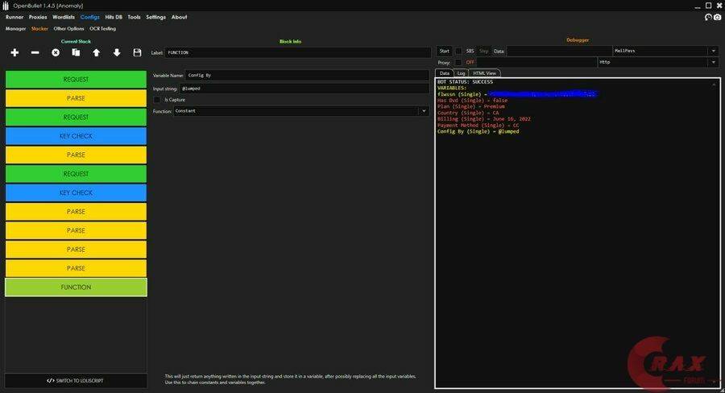Open the Hits DB menu

pos(114,17)
